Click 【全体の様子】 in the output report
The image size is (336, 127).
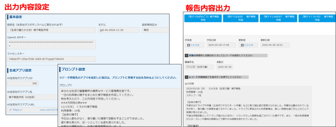coord(194,102)
